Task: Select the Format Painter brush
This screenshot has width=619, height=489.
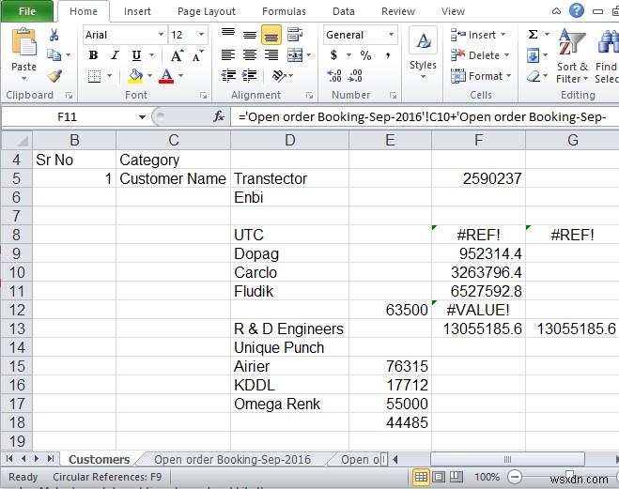Action: 54,75
